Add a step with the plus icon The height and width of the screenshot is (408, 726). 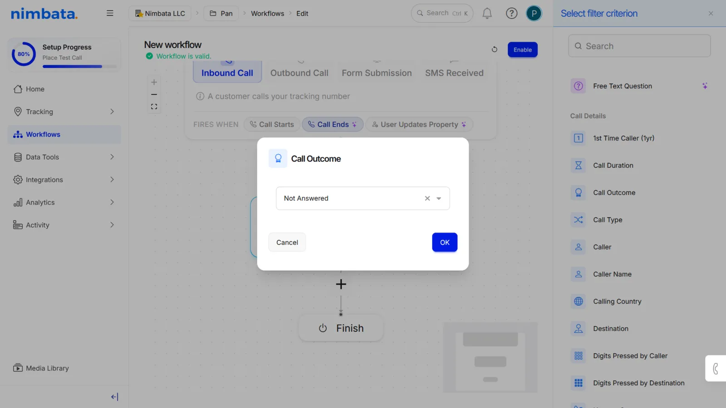(x=341, y=284)
